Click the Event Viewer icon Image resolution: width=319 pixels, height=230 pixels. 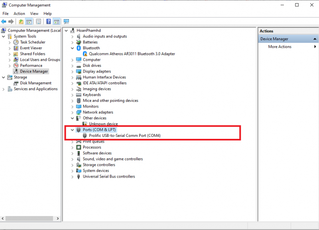pyautogui.click(x=16, y=48)
